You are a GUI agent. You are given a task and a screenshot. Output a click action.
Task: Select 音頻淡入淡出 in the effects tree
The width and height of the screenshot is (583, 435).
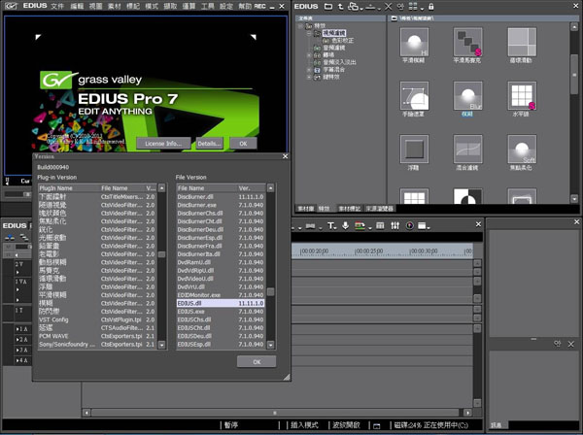339,62
